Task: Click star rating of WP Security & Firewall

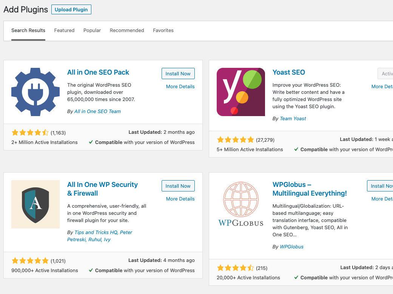Action: (x=30, y=261)
